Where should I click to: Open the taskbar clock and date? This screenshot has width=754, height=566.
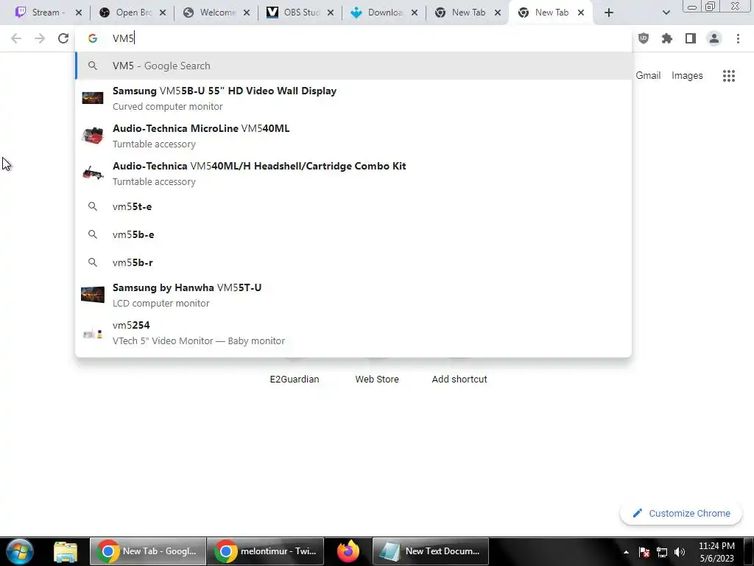point(716,552)
